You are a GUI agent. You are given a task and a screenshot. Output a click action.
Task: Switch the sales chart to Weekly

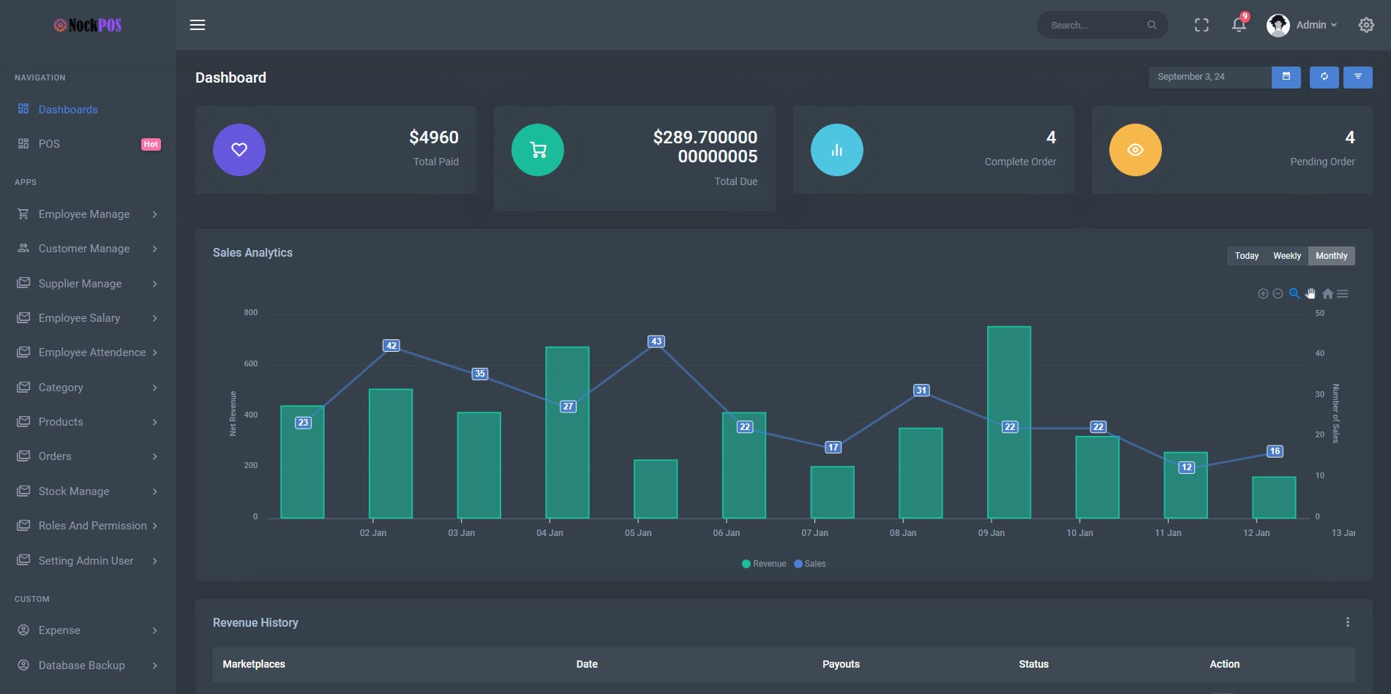click(x=1286, y=256)
